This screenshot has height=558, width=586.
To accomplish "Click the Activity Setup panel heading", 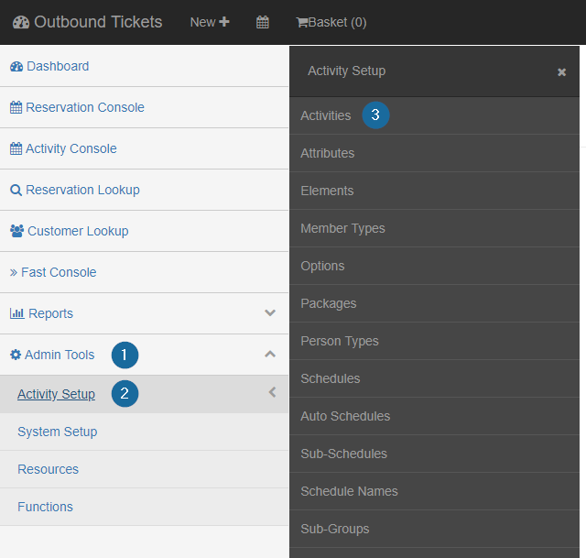I will (x=346, y=71).
